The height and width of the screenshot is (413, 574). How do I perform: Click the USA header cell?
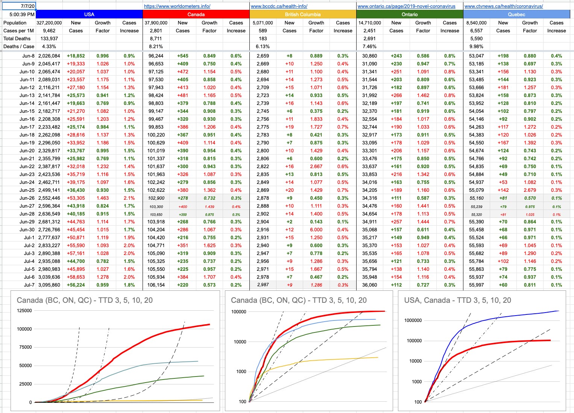pos(90,14)
